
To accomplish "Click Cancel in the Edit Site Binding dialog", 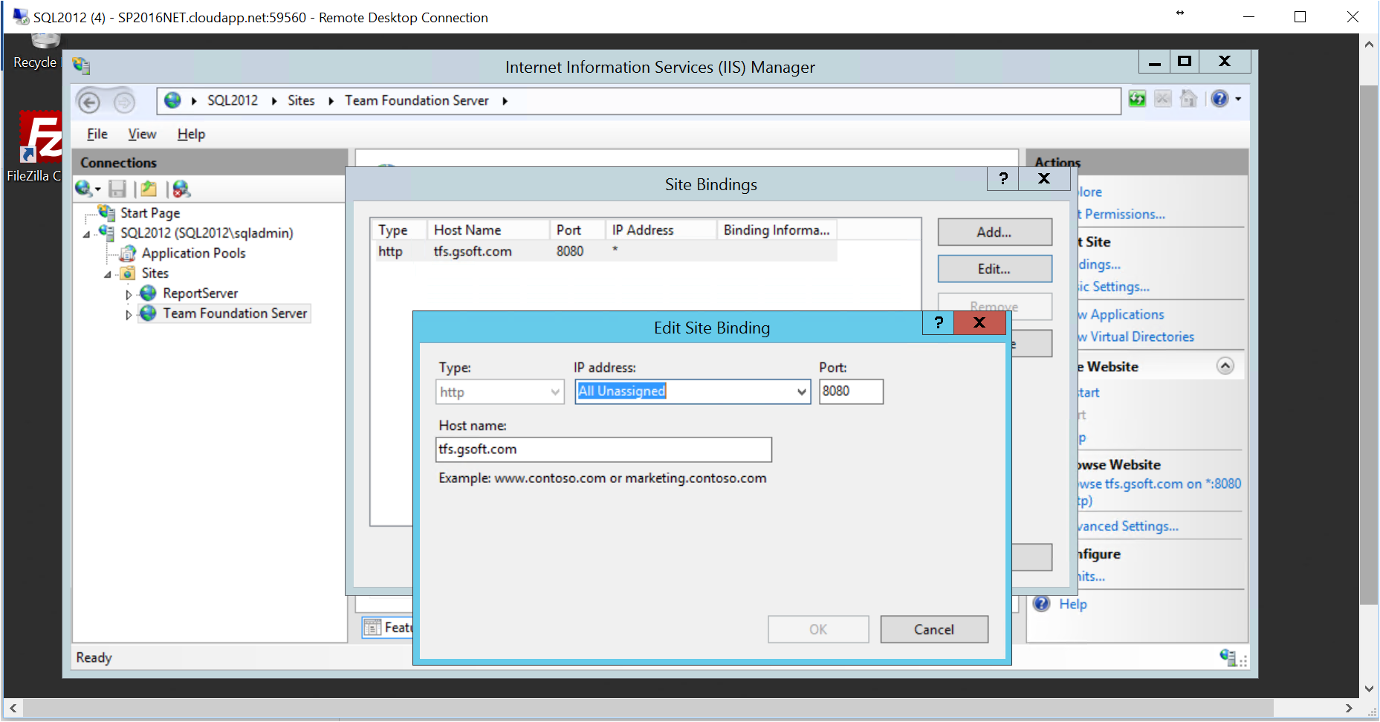I will (934, 629).
